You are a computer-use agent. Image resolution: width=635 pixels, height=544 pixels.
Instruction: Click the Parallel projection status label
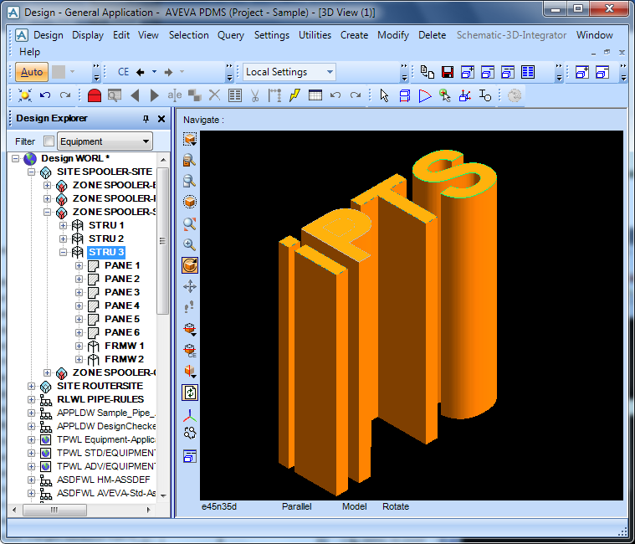pos(296,506)
